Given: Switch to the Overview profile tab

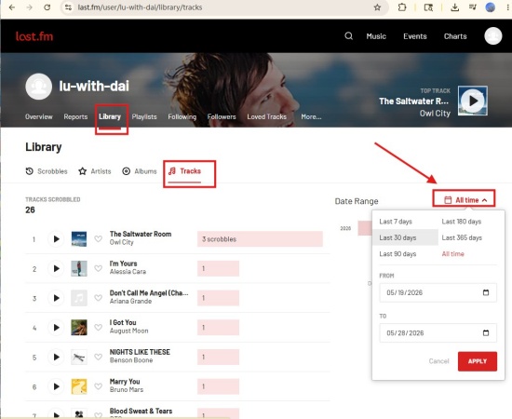Looking at the screenshot, I should point(38,116).
